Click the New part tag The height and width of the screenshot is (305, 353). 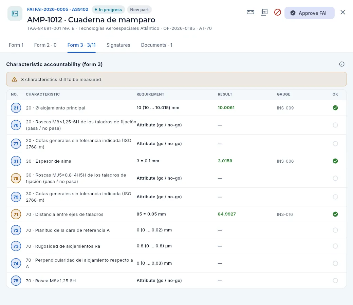tap(140, 10)
